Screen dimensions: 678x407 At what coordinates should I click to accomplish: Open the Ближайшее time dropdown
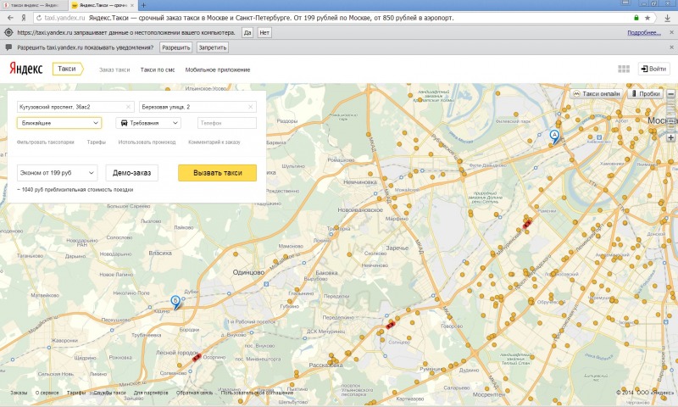click(x=59, y=123)
